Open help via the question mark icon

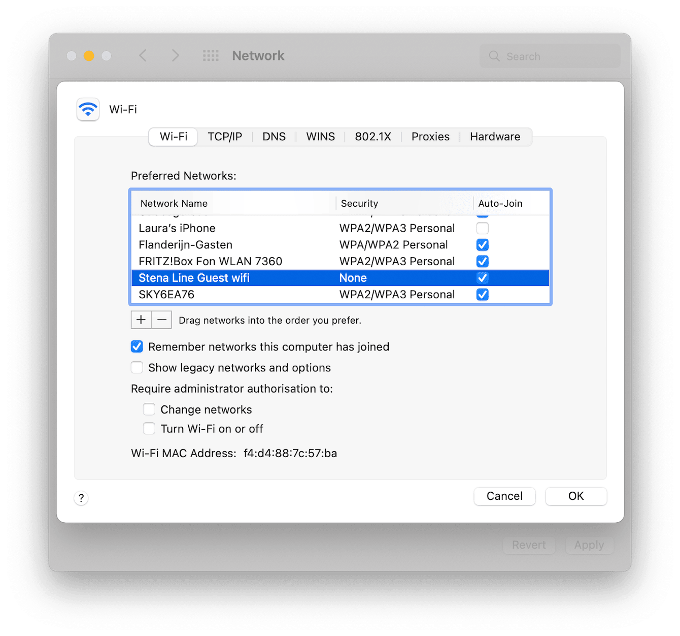coord(81,498)
